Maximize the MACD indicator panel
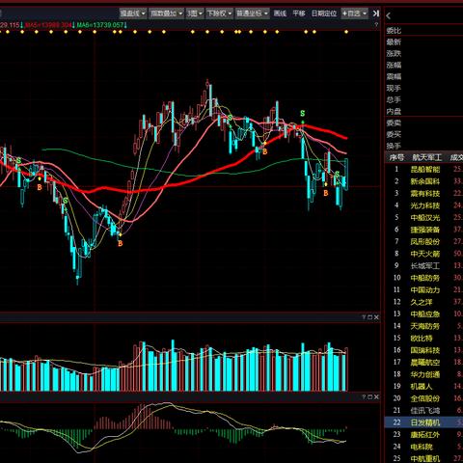 point(369,397)
